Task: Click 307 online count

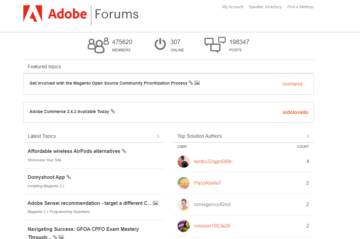Action: click(x=175, y=42)
